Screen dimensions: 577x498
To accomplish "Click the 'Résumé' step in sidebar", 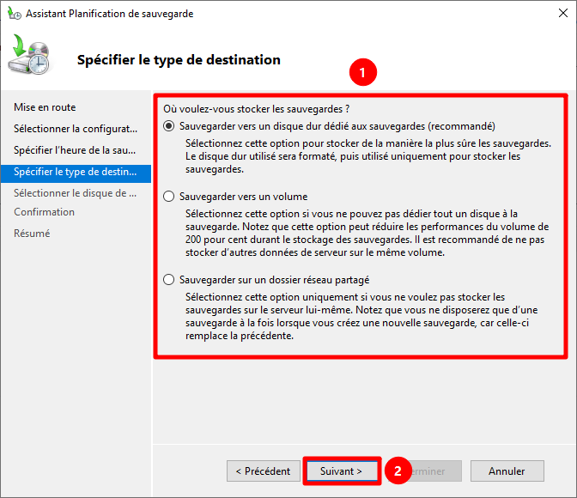I will point(32,234).
